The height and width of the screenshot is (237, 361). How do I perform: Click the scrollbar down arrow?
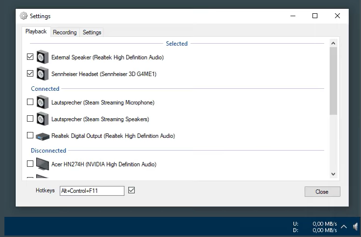333,174
